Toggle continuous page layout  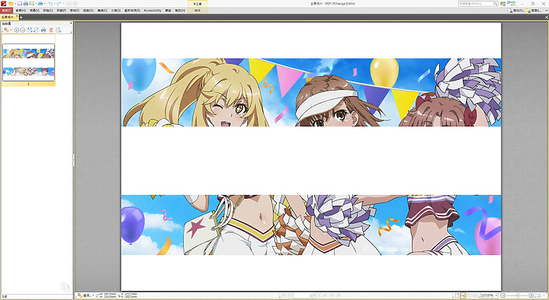(463, 295)
